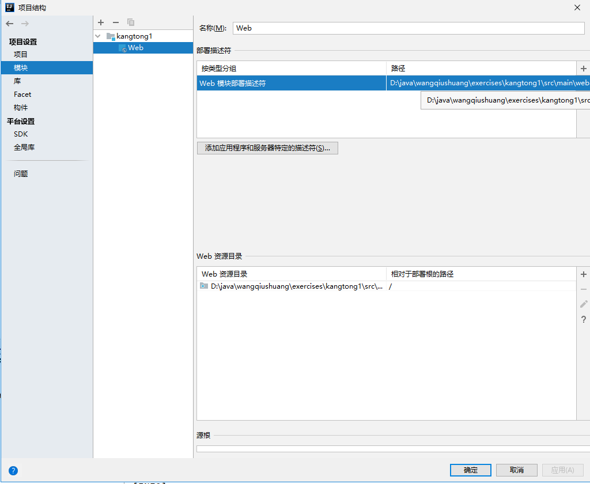
Task: Open the 模块 settings section
Action: click(x=47, y=68)
